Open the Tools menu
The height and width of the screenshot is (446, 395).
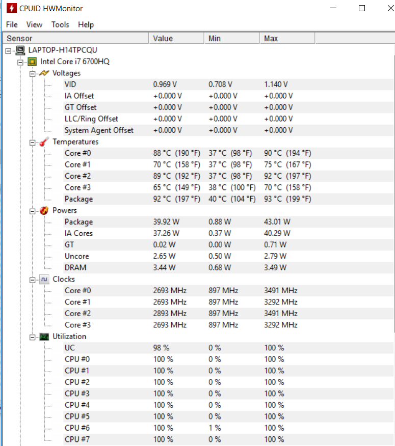tap(60, 25)
